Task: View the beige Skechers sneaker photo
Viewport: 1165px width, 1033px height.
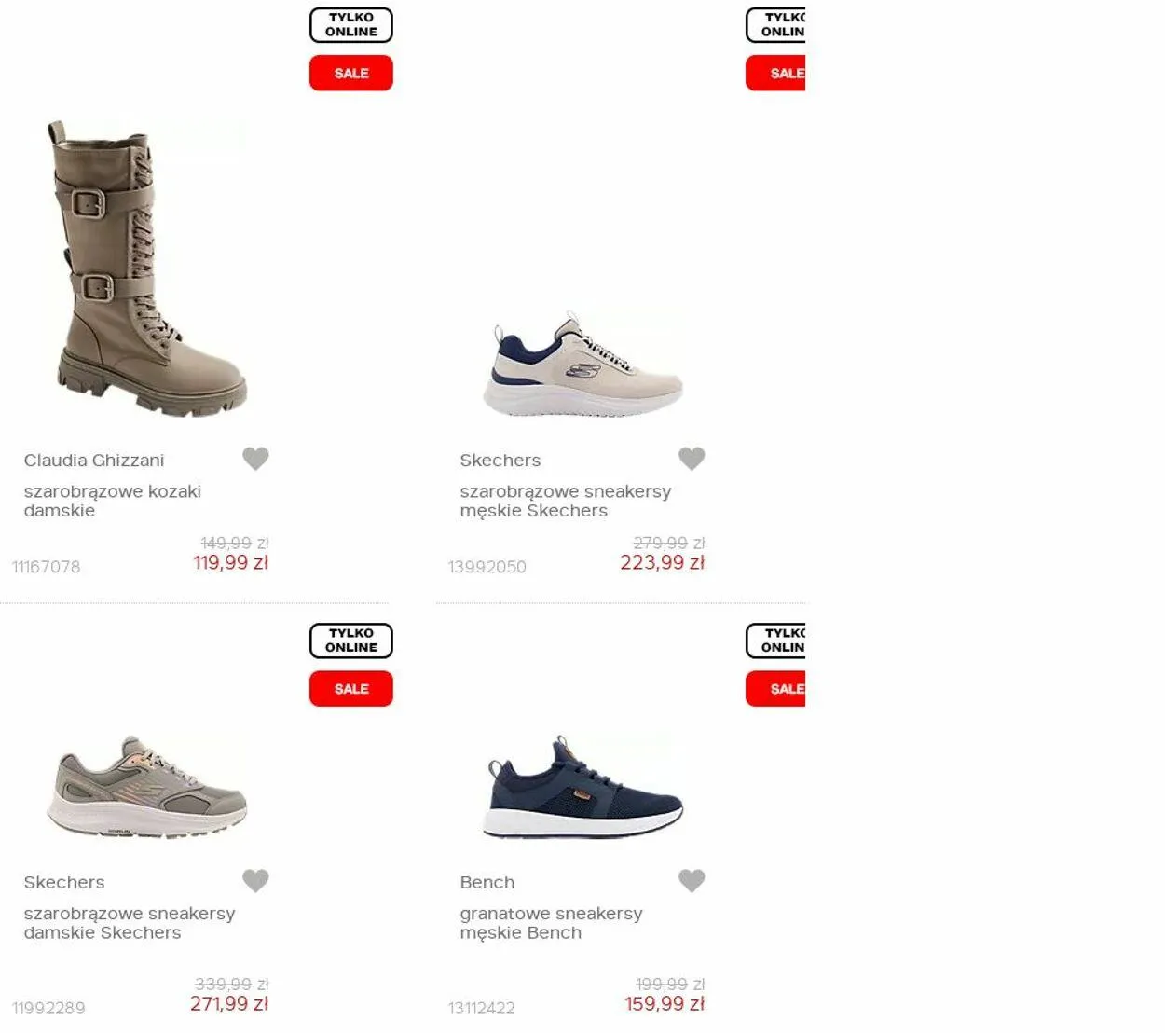Action: pyautogui.click(x=583, y=365)
